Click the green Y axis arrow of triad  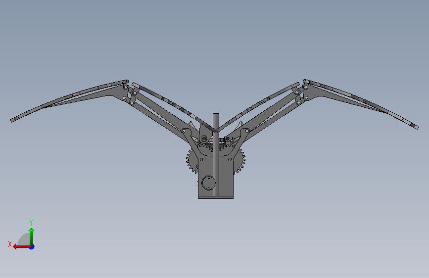click(32, 236)
